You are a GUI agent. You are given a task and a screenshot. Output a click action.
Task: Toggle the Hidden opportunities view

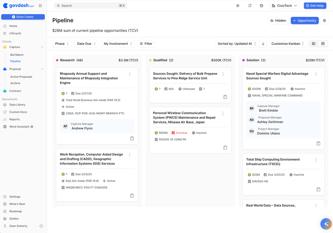click(x=278, y=20)
